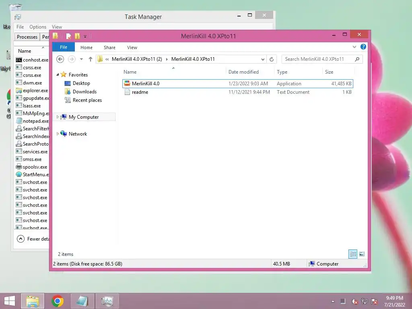Refresh the current folder view
This screenshot has width=412, height=309.
pos(272,60)
